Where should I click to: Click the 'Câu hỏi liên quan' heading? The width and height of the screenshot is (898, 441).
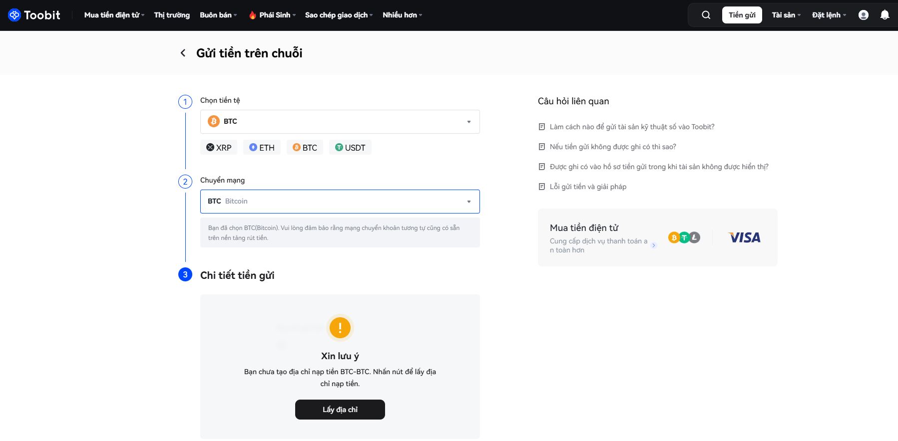[573, 101]
